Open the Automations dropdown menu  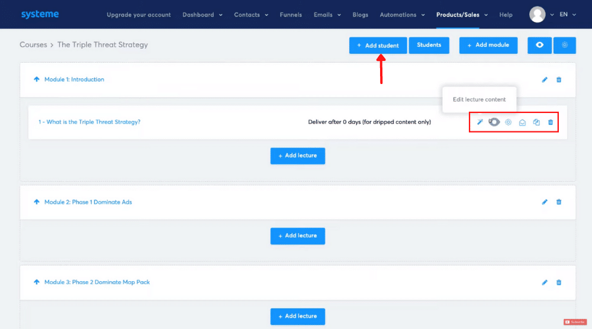pos(402,15)
